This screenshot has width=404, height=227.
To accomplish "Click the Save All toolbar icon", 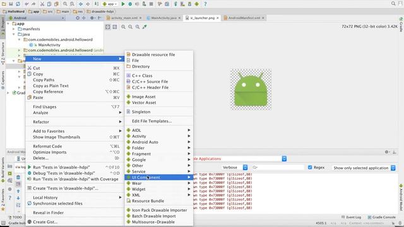I will coord(11,4).
